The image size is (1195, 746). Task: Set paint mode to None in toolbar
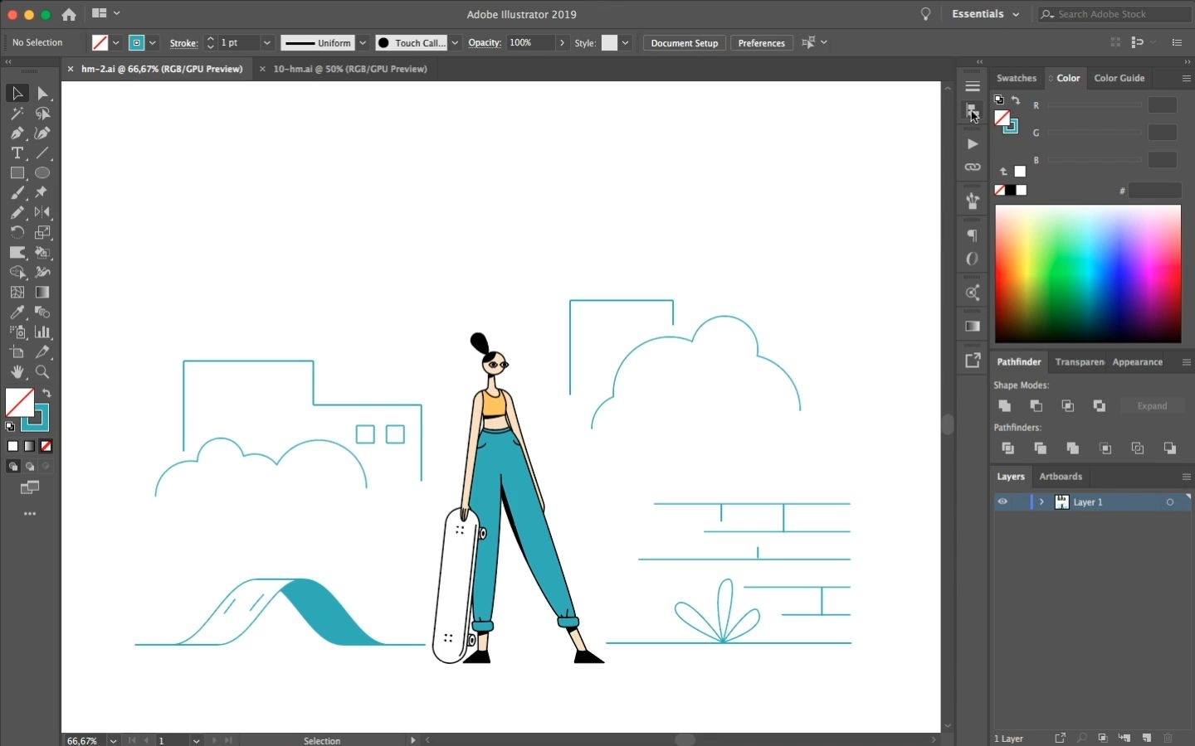pyautogui.click(x=46, y=447)
